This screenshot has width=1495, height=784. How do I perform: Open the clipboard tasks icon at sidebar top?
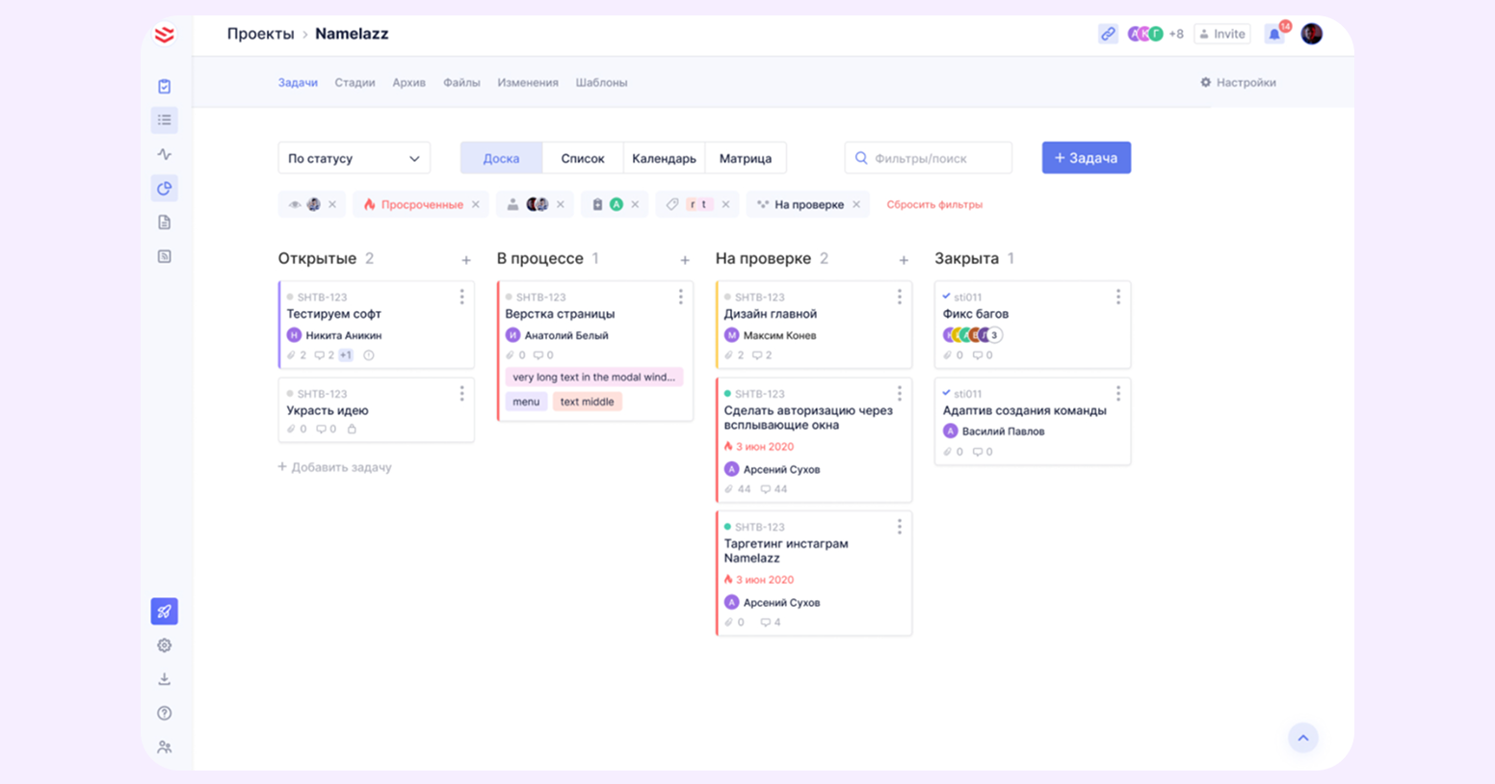pyautogui.click(x=164, y=85)
